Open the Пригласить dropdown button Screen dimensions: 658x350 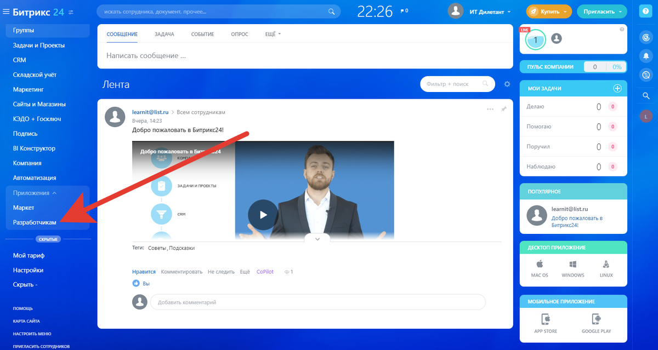pos(602,11)
